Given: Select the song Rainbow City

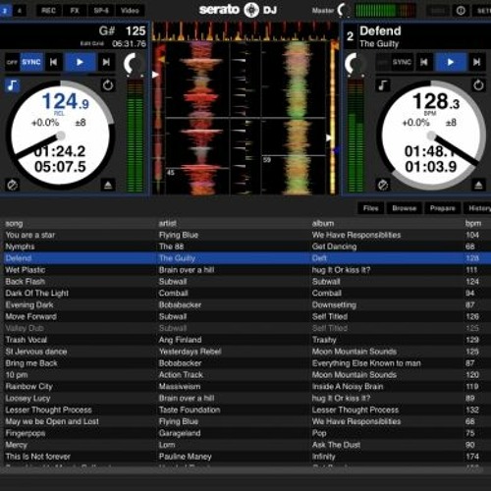Looking at the screenshot, I should tap(28, 387).
